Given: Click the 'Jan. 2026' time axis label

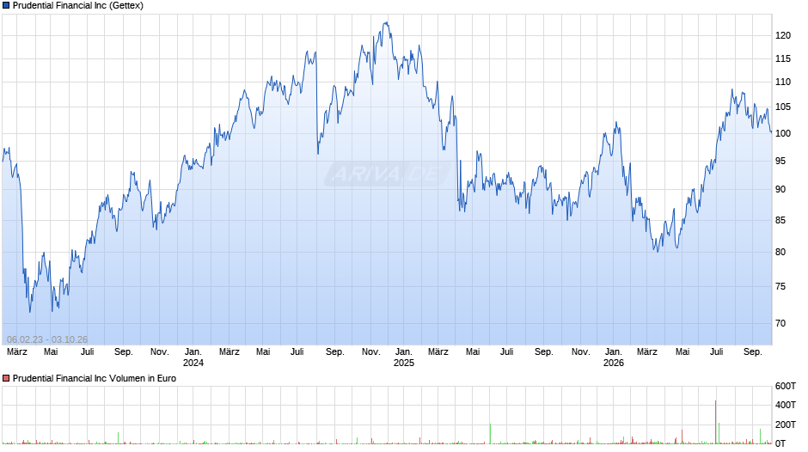Looking at the screenshot, I should (x=614, y=357).
